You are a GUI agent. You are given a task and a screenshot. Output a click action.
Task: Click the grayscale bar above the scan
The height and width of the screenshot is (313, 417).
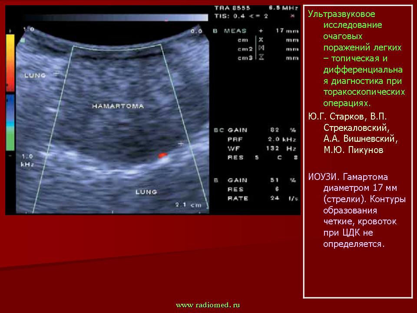coord(116,17)
